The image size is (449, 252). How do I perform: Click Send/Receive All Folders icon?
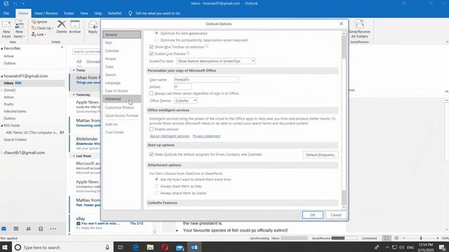[359, 24]
